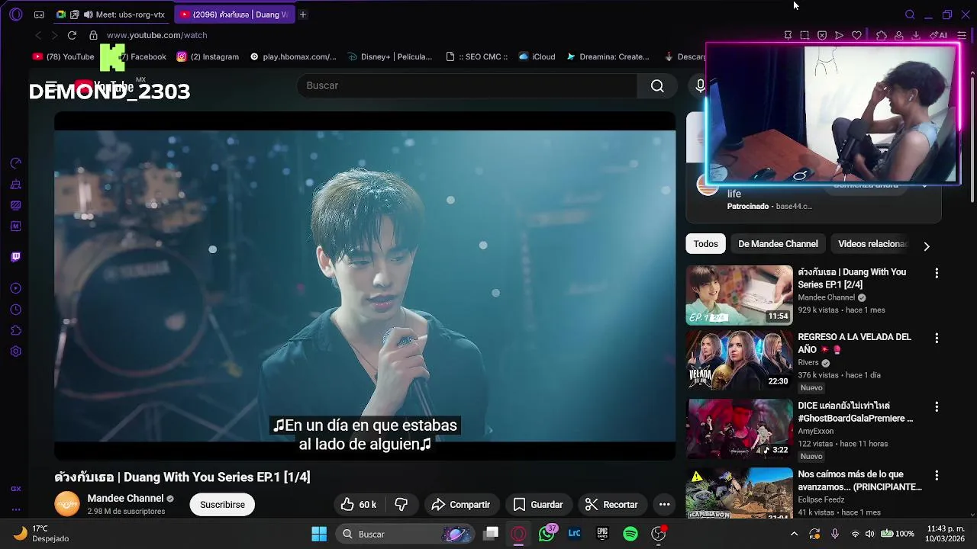Show hidden system tray icons
The image size is (977, 549).
794,534
